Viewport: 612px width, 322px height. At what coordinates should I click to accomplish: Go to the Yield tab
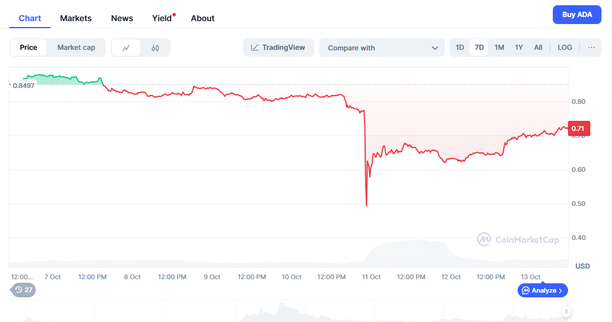point(162,18)
